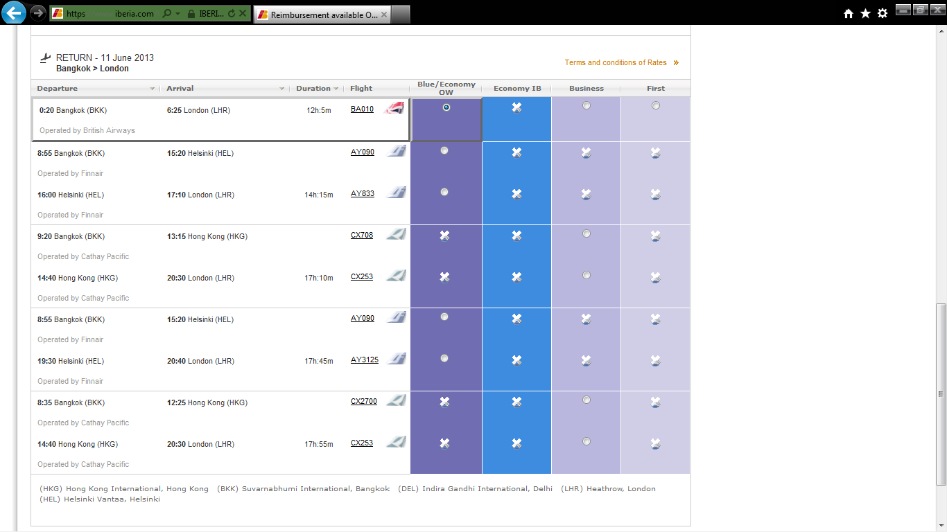The height and width of the screenshot is (532, 947).
Task: Click the browser forward arrow button
Action: pyautogui.click(x=38, y=13)
